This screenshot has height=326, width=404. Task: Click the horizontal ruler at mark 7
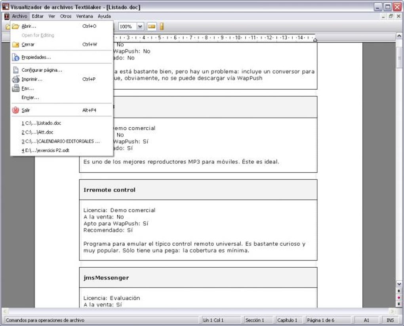[191, 38]
